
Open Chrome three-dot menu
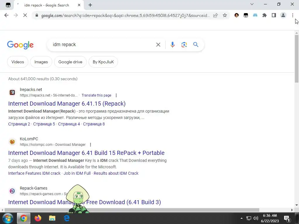pyautogui.click(x=293, y=15)
